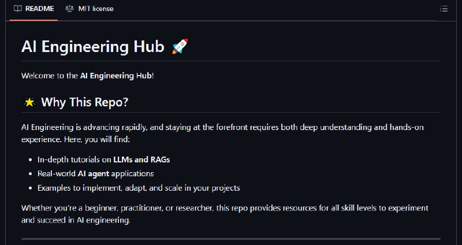Click the AI Engineering Hub main heading
The width and height of the screenshot is (462, 245).
click(x=93, y=47)
